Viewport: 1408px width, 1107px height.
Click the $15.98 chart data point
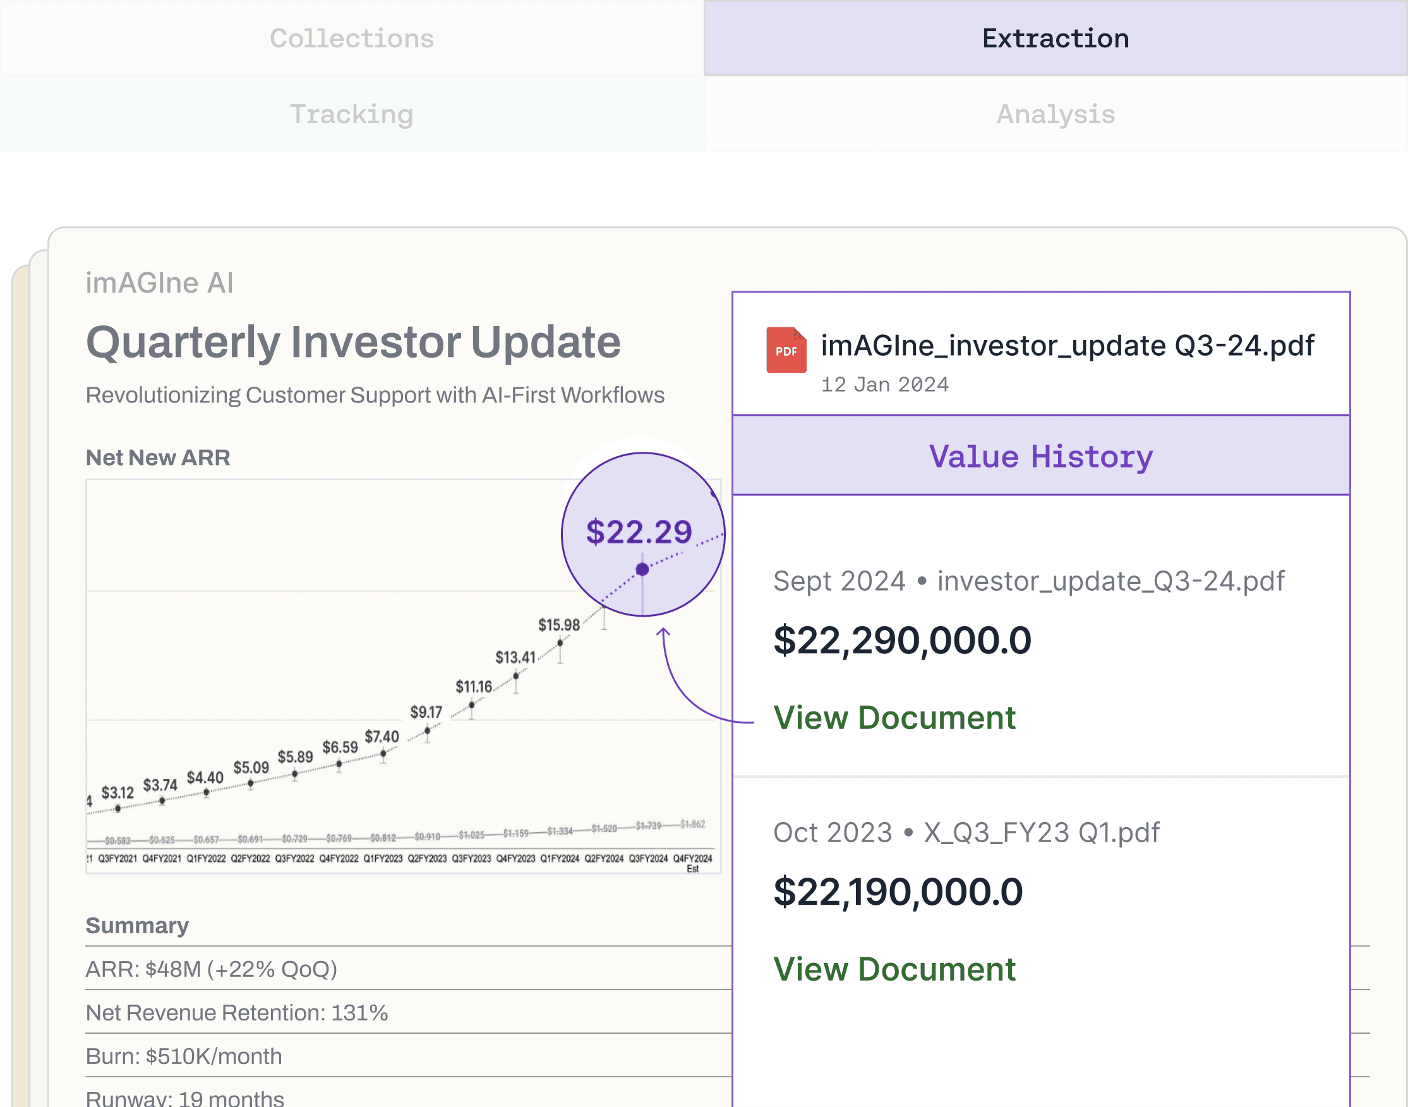(x=560, y=643)
